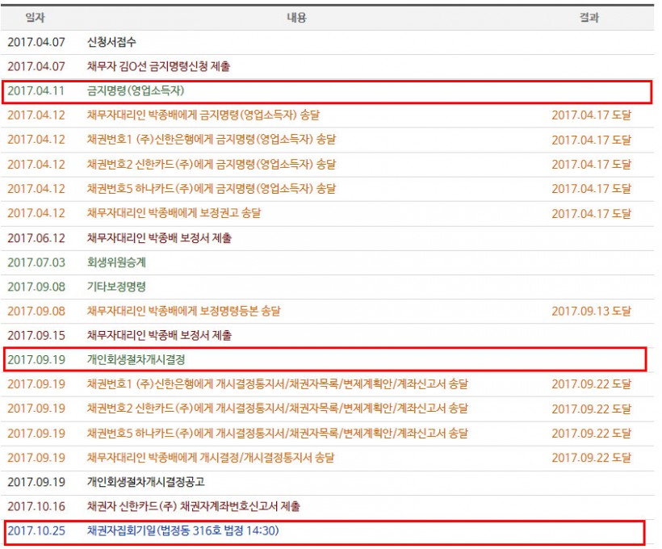Click '채권번호2 신한카드(주)에게 개시결정통지서/채권자목록/변제계획안/계좌신고서 송달' entry
The height and width of the screenshot is (549, 662).
(278, 409)
